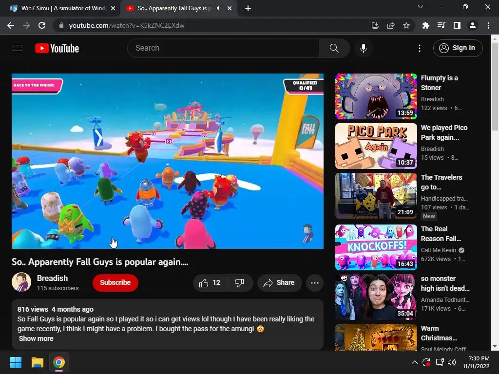Open 'We played Pico Park again...' title
The image size is (499, 374).
click(444, 132)
